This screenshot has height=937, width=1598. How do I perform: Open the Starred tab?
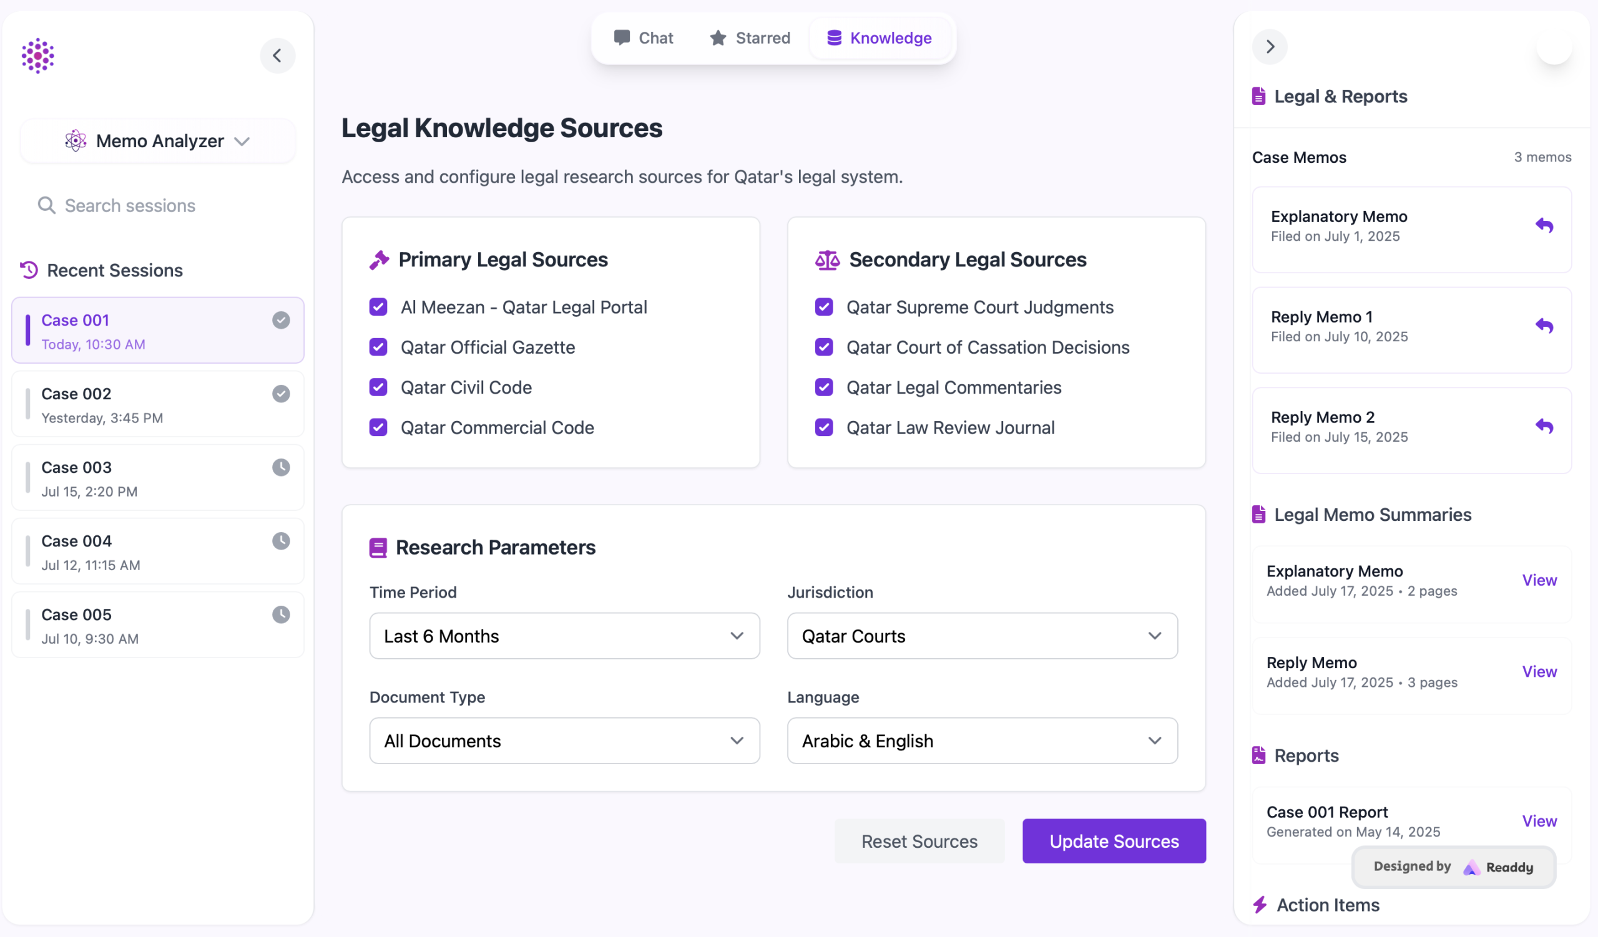(750, 38)
